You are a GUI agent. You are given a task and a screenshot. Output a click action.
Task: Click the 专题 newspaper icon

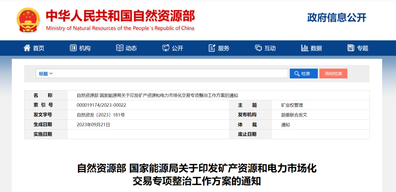click(351, 48)
